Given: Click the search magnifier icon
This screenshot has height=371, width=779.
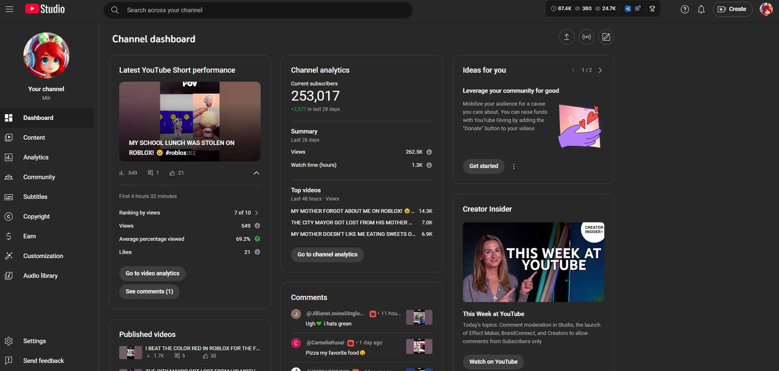Looking at the screenshot, I should point(115,10).
